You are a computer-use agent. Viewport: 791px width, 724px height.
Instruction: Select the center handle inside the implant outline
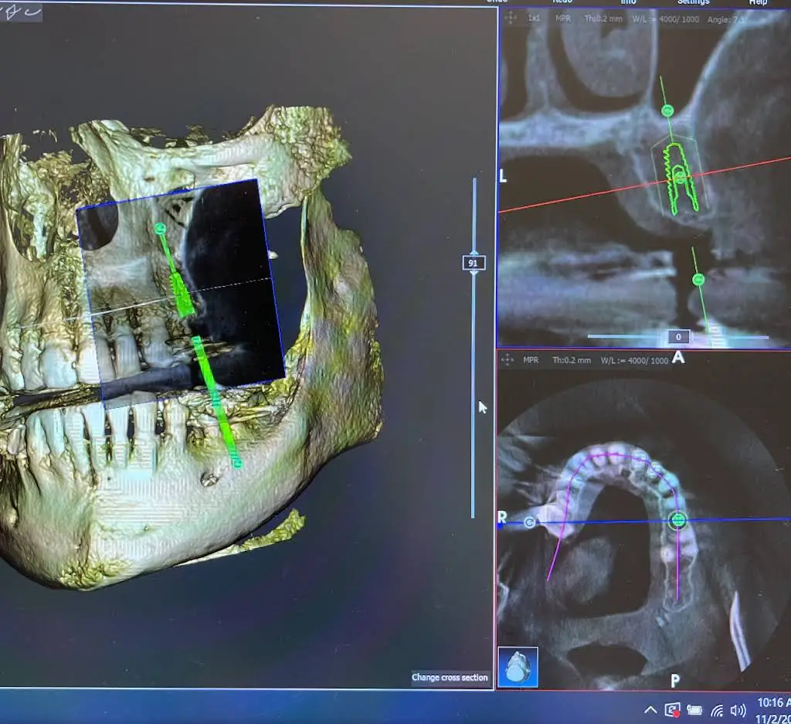pyautogui.click(x=680, y=177)
